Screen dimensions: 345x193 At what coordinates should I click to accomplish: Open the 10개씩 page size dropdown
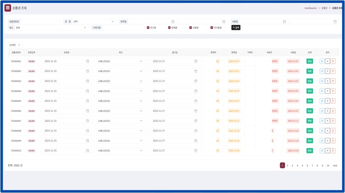[15, 45]
